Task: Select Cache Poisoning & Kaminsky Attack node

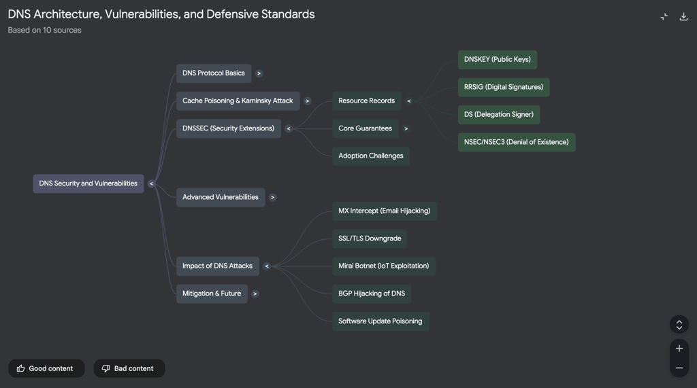Action: click(238, 101)
